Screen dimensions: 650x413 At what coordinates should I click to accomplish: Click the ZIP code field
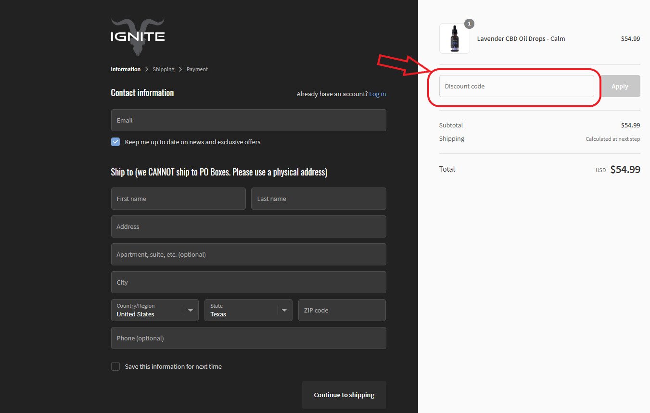coord(342,310)
